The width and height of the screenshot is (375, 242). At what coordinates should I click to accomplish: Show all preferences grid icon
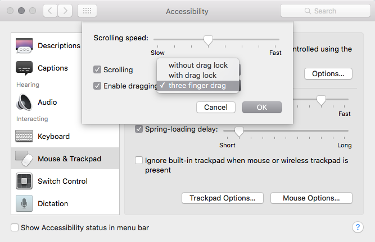[87, 11]
